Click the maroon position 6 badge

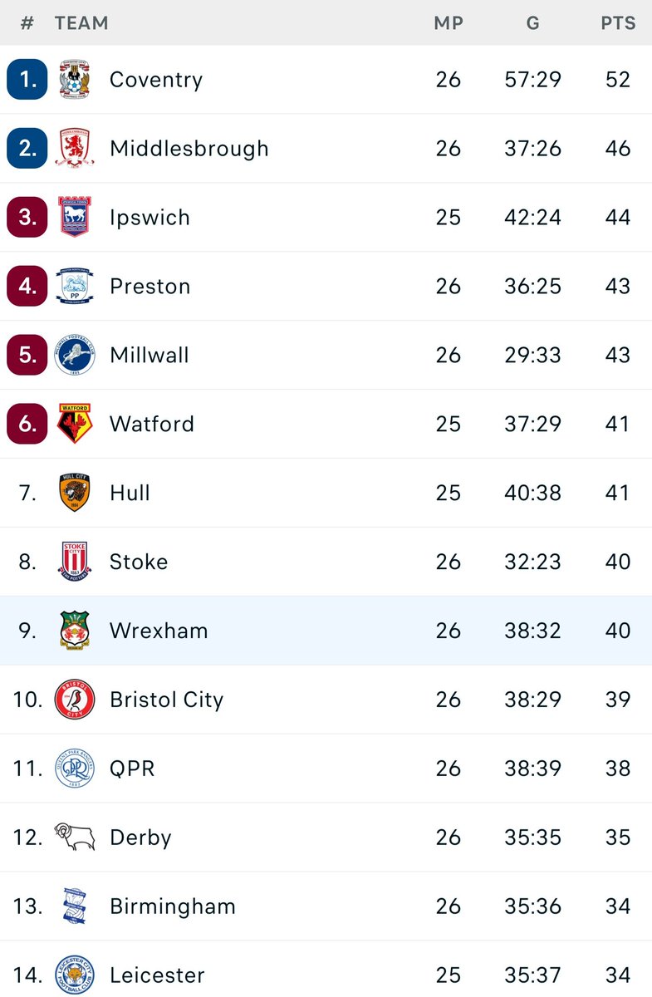pyautogui.click(x=27, y=425)
